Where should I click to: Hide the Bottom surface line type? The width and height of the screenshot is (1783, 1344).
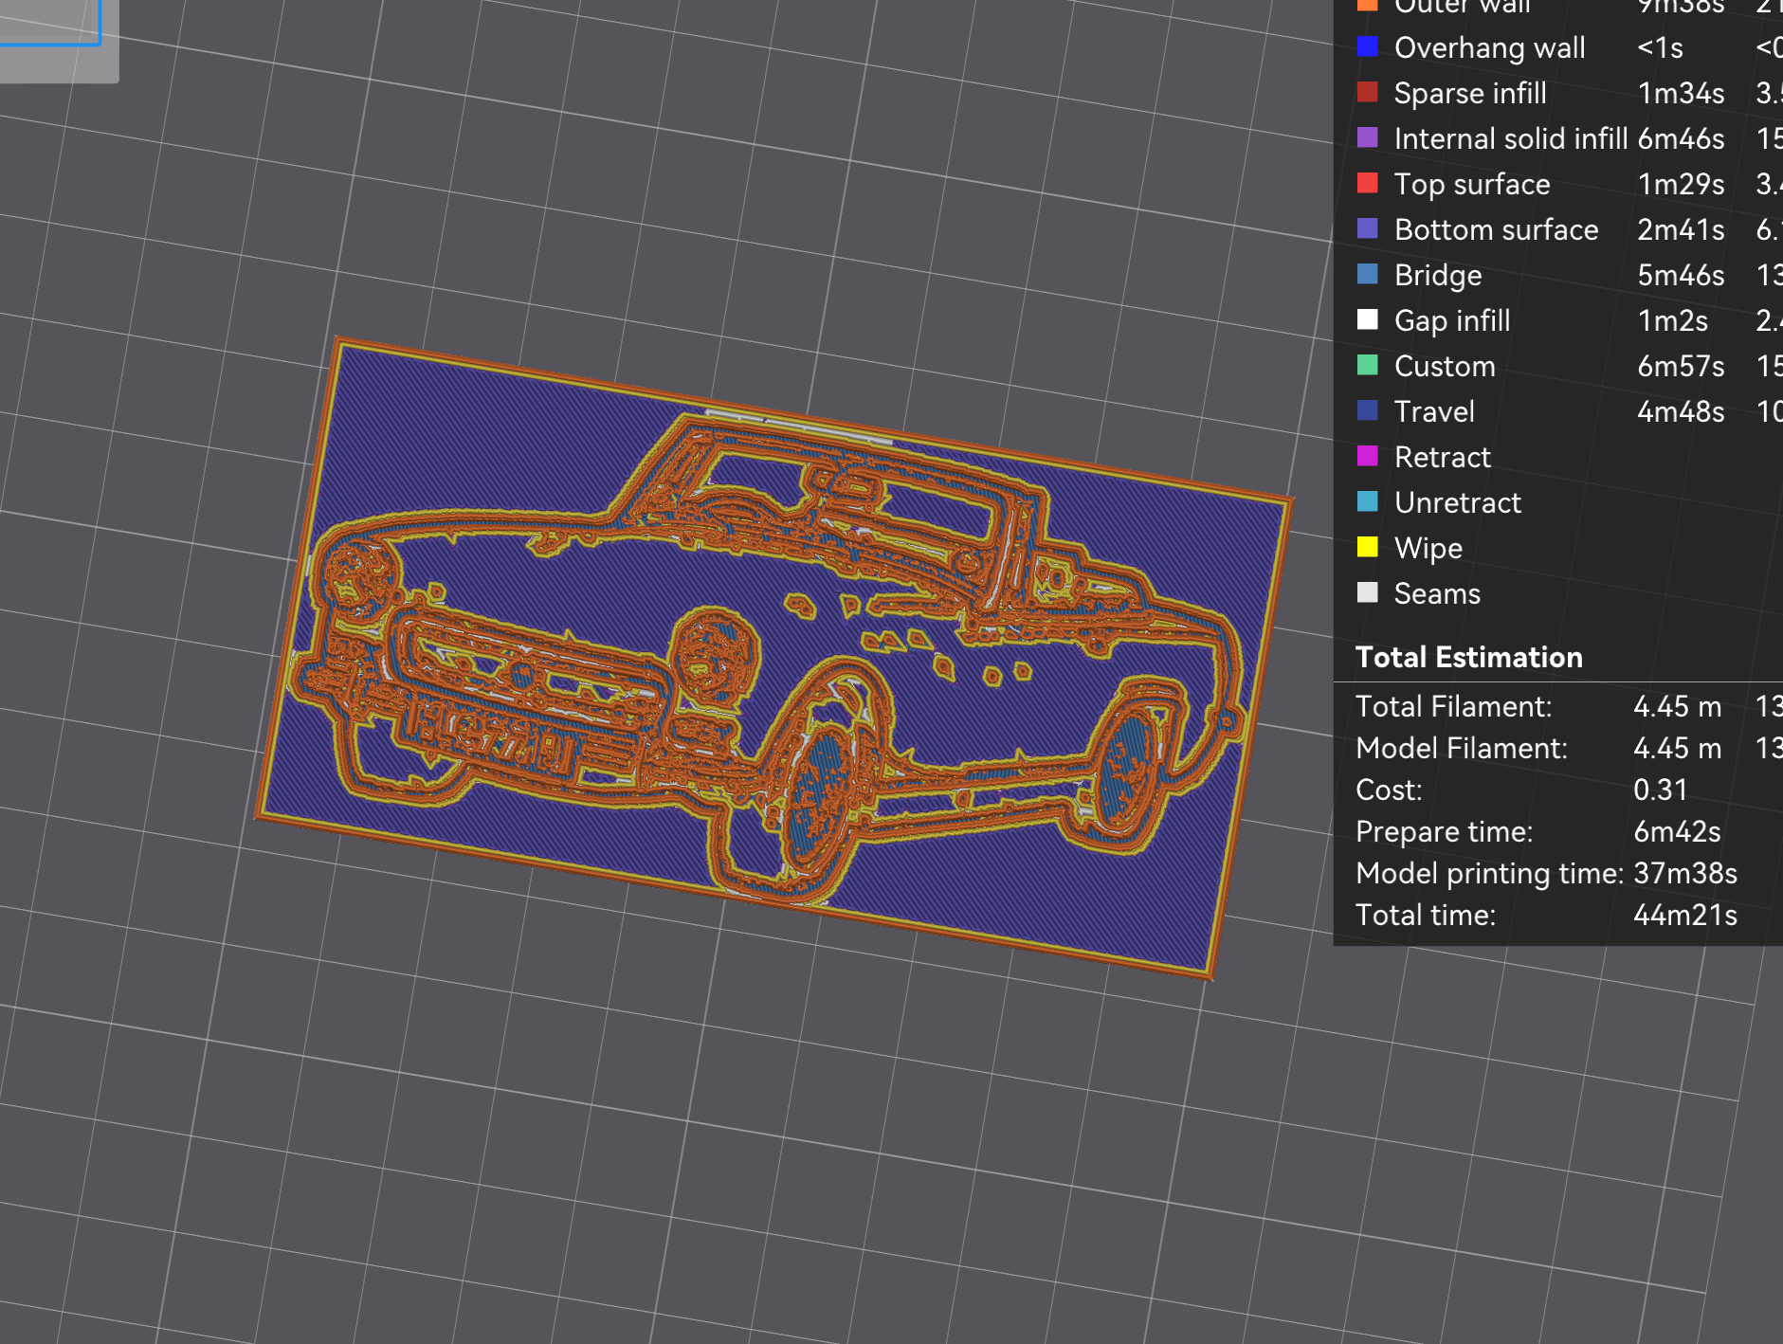tap(1496, 229)
